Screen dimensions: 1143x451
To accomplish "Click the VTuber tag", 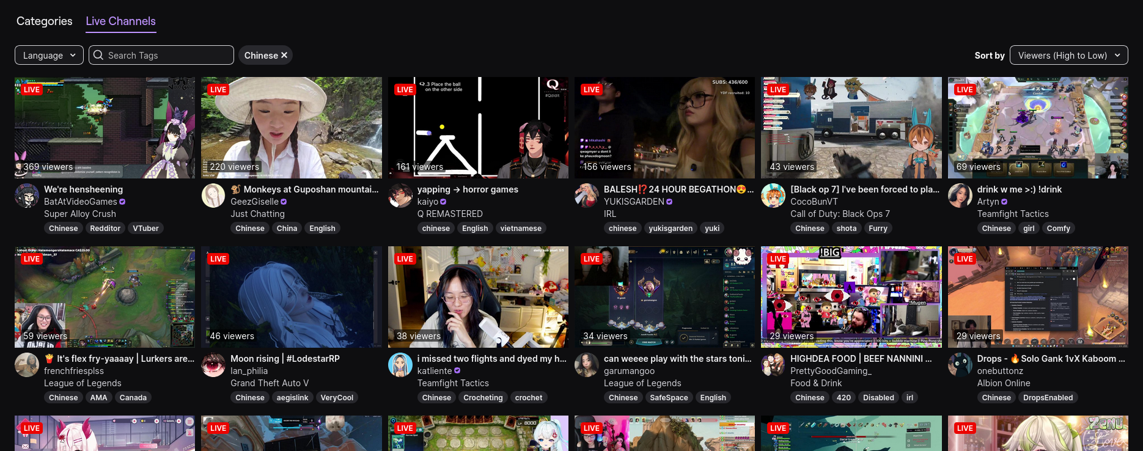I will click(145, 228).
